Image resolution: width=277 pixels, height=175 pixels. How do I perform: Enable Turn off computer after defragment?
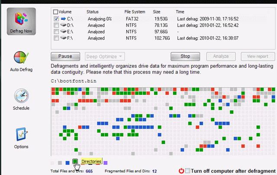pyautogui.click(x=187, y=171)
